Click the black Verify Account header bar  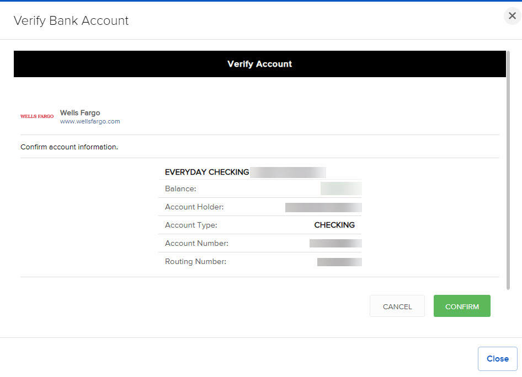click(x=259, y=64)
